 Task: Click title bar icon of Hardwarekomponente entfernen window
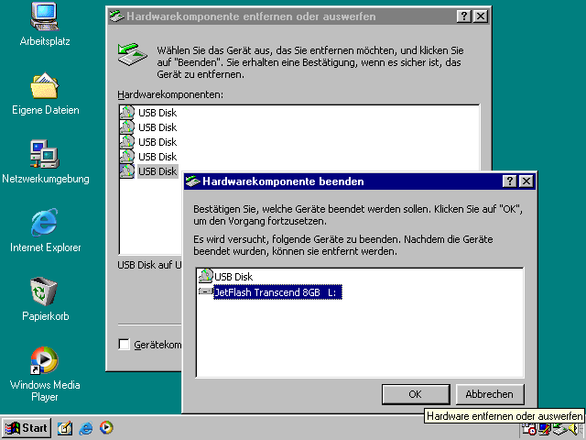(116, 16)
